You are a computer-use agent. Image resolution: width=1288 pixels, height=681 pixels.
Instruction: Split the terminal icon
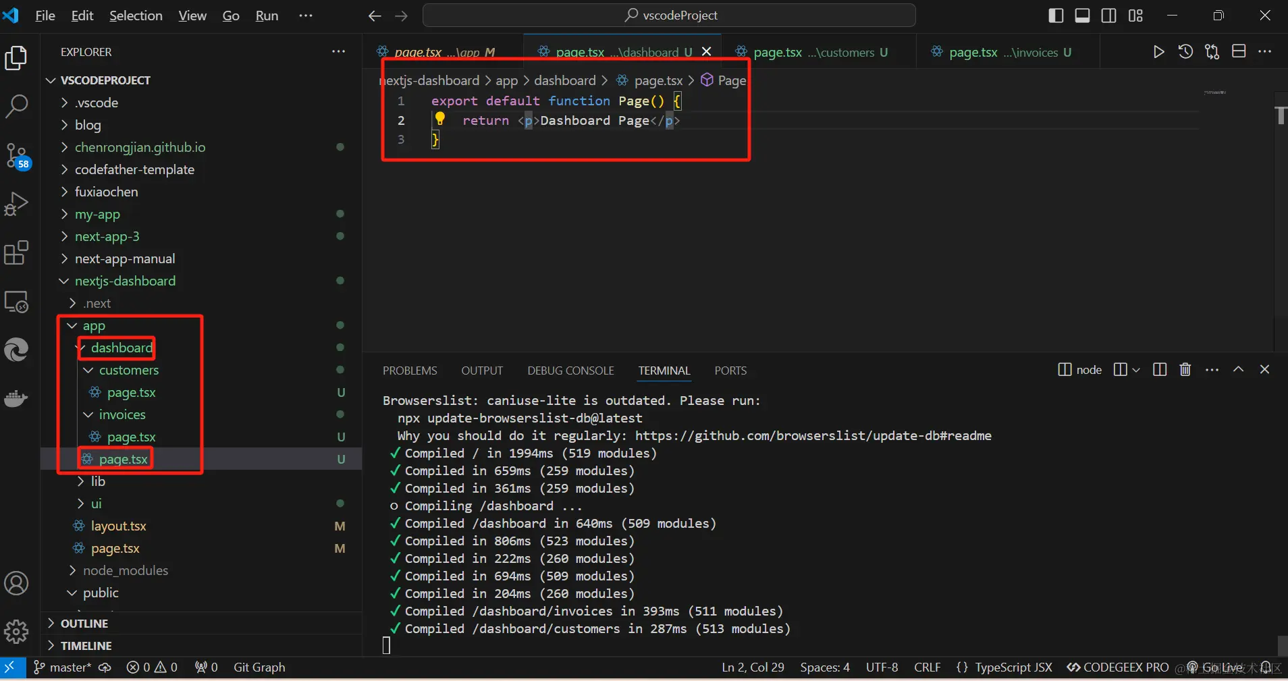coord(1120,369)
